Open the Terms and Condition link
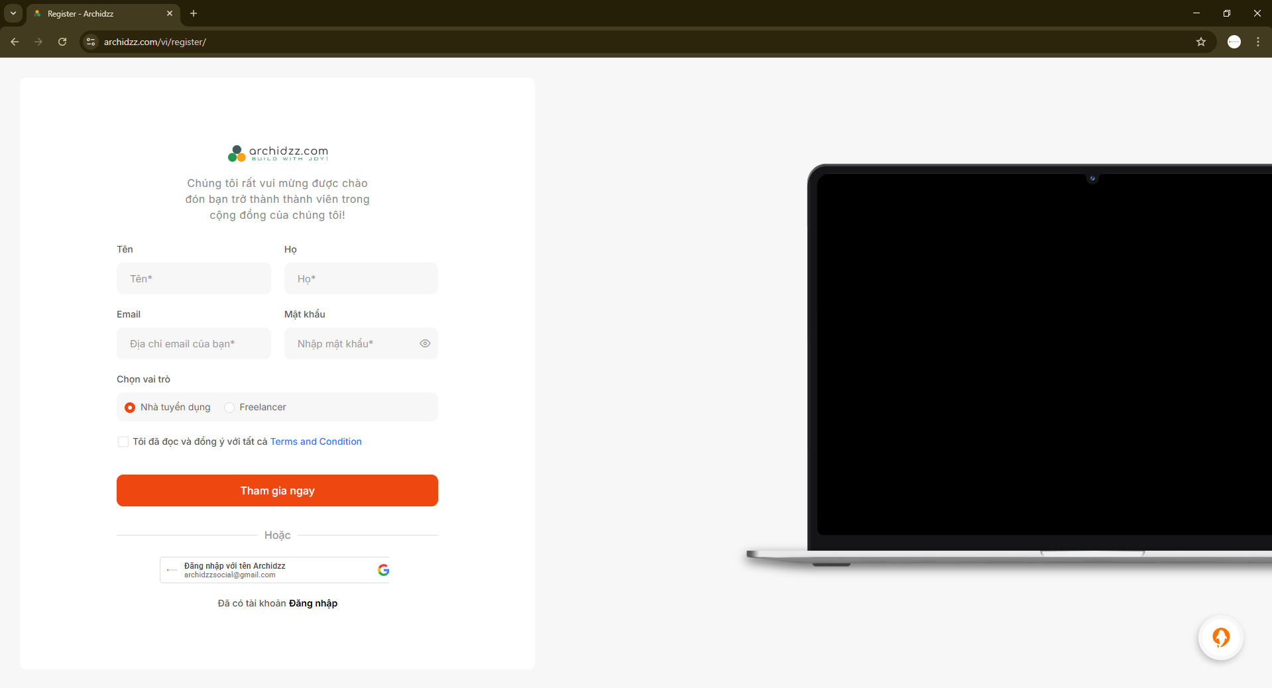The image size is (1272, 688). pos(316,441)
